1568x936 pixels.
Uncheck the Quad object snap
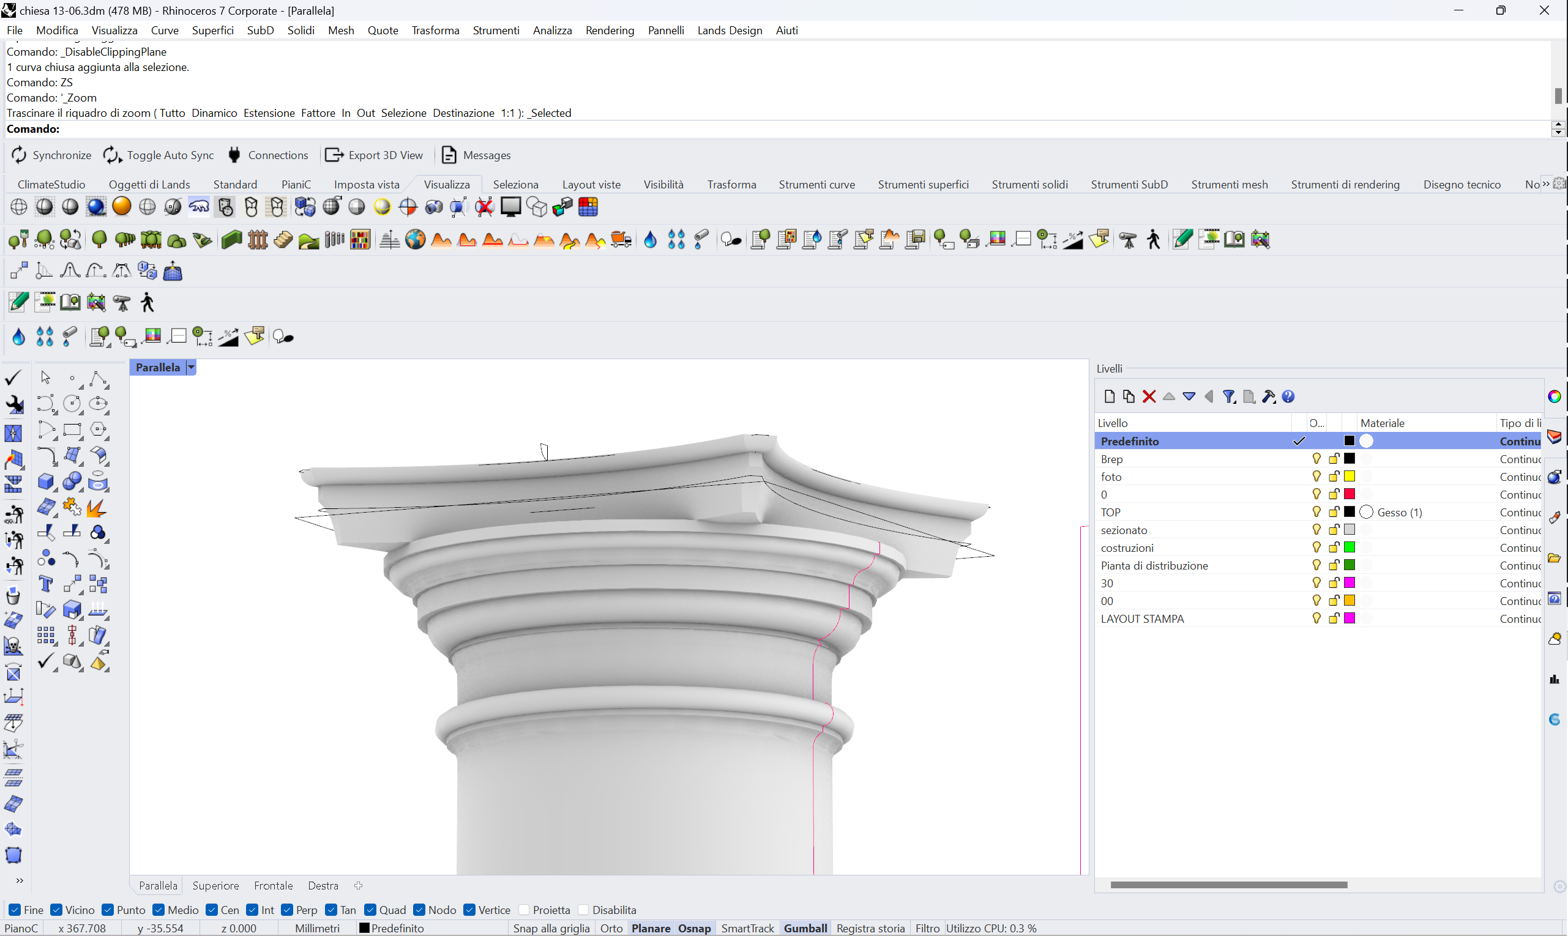(x=371, y=910)
